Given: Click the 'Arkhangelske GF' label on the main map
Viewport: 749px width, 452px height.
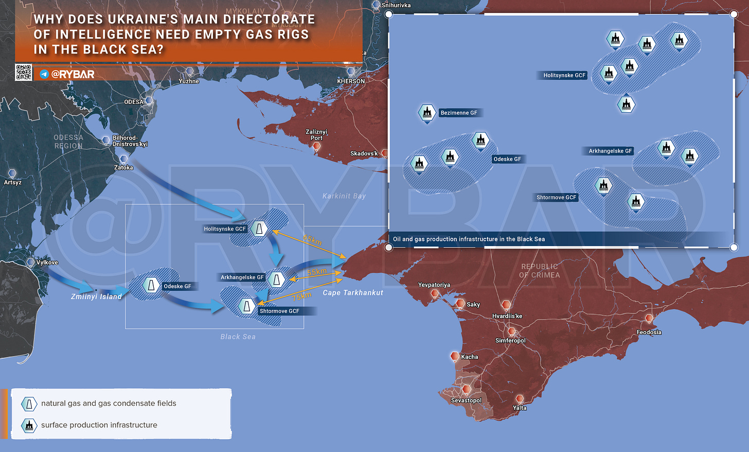Looking at the screenshot, I should coord(242,277).
